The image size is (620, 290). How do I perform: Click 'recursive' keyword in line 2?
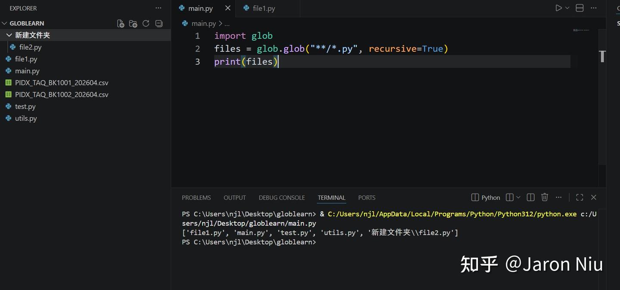(392, 49)
